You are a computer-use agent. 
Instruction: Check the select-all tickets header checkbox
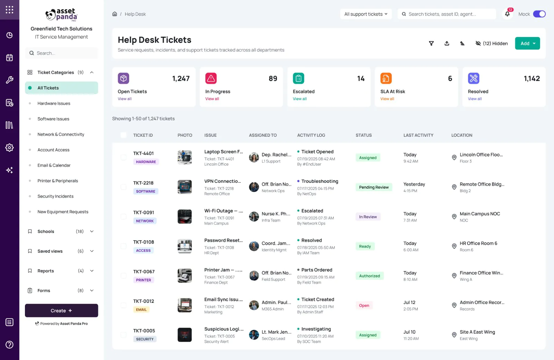point(123,135)
